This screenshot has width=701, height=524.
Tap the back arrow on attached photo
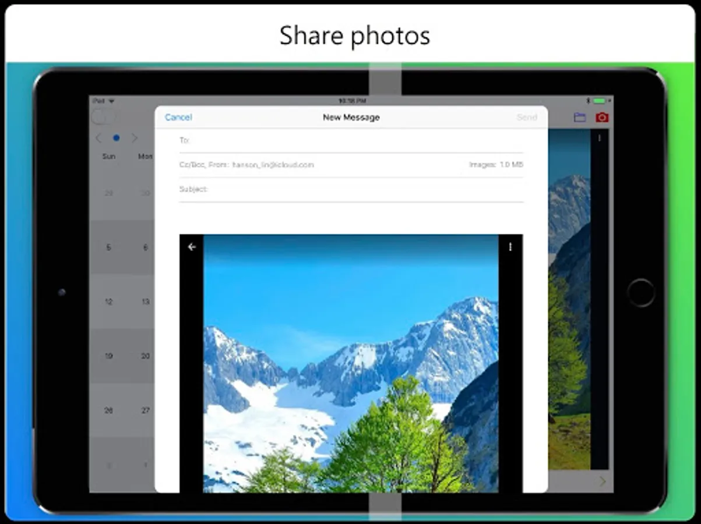click(x=192, y=247)
